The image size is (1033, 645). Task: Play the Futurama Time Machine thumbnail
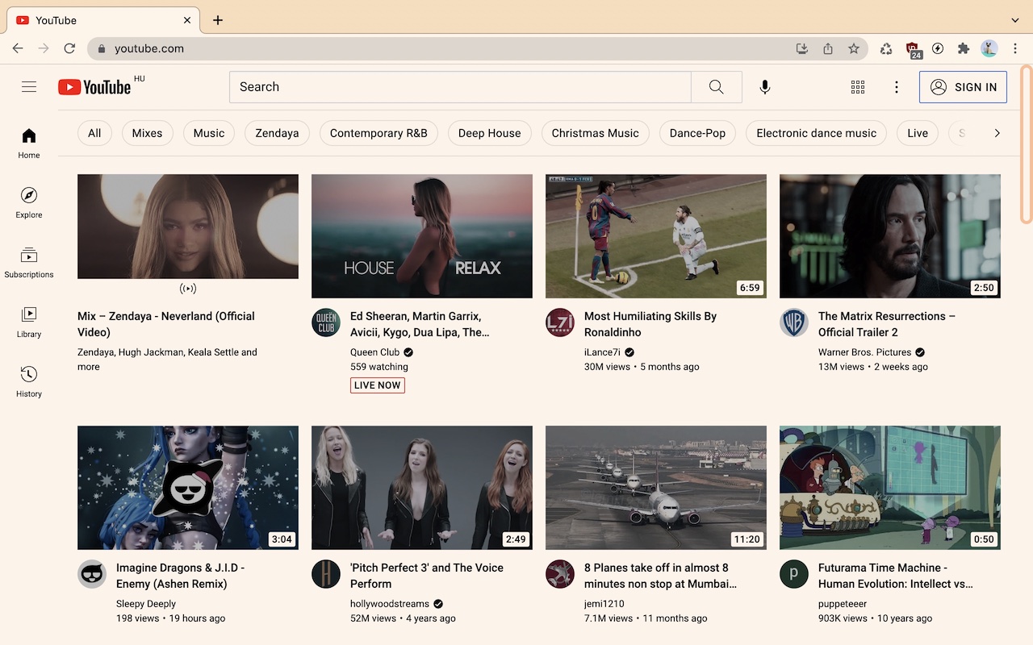(x=890, y=488)
